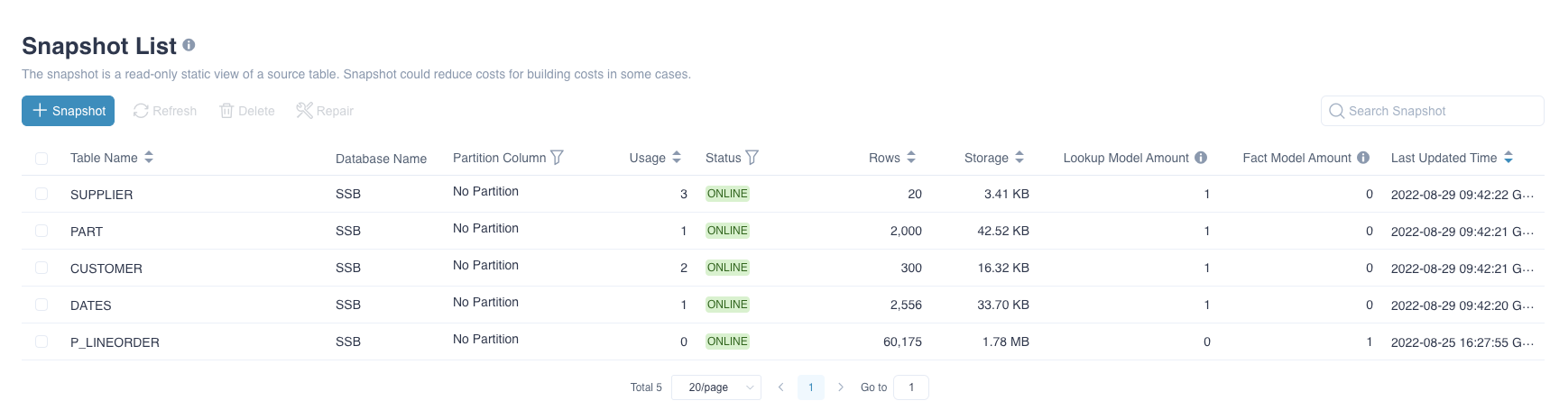
Task: Click the info icon beside Snapshot List title
Action: tap(189, 44)
